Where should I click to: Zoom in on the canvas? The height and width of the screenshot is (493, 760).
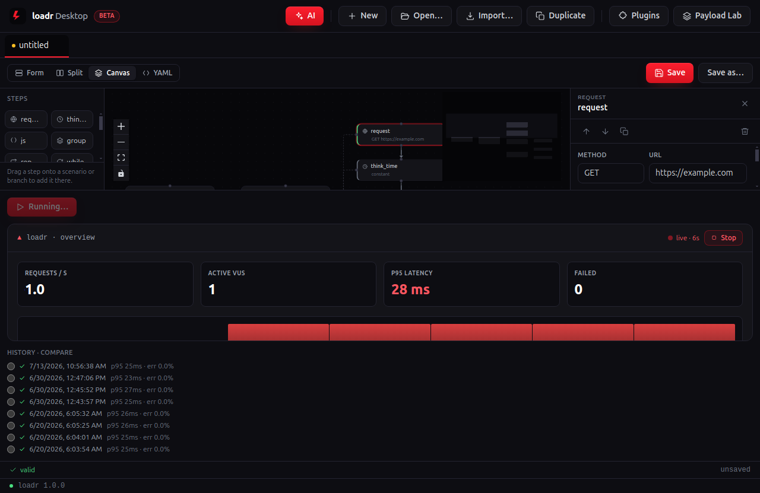click(121, 126)
